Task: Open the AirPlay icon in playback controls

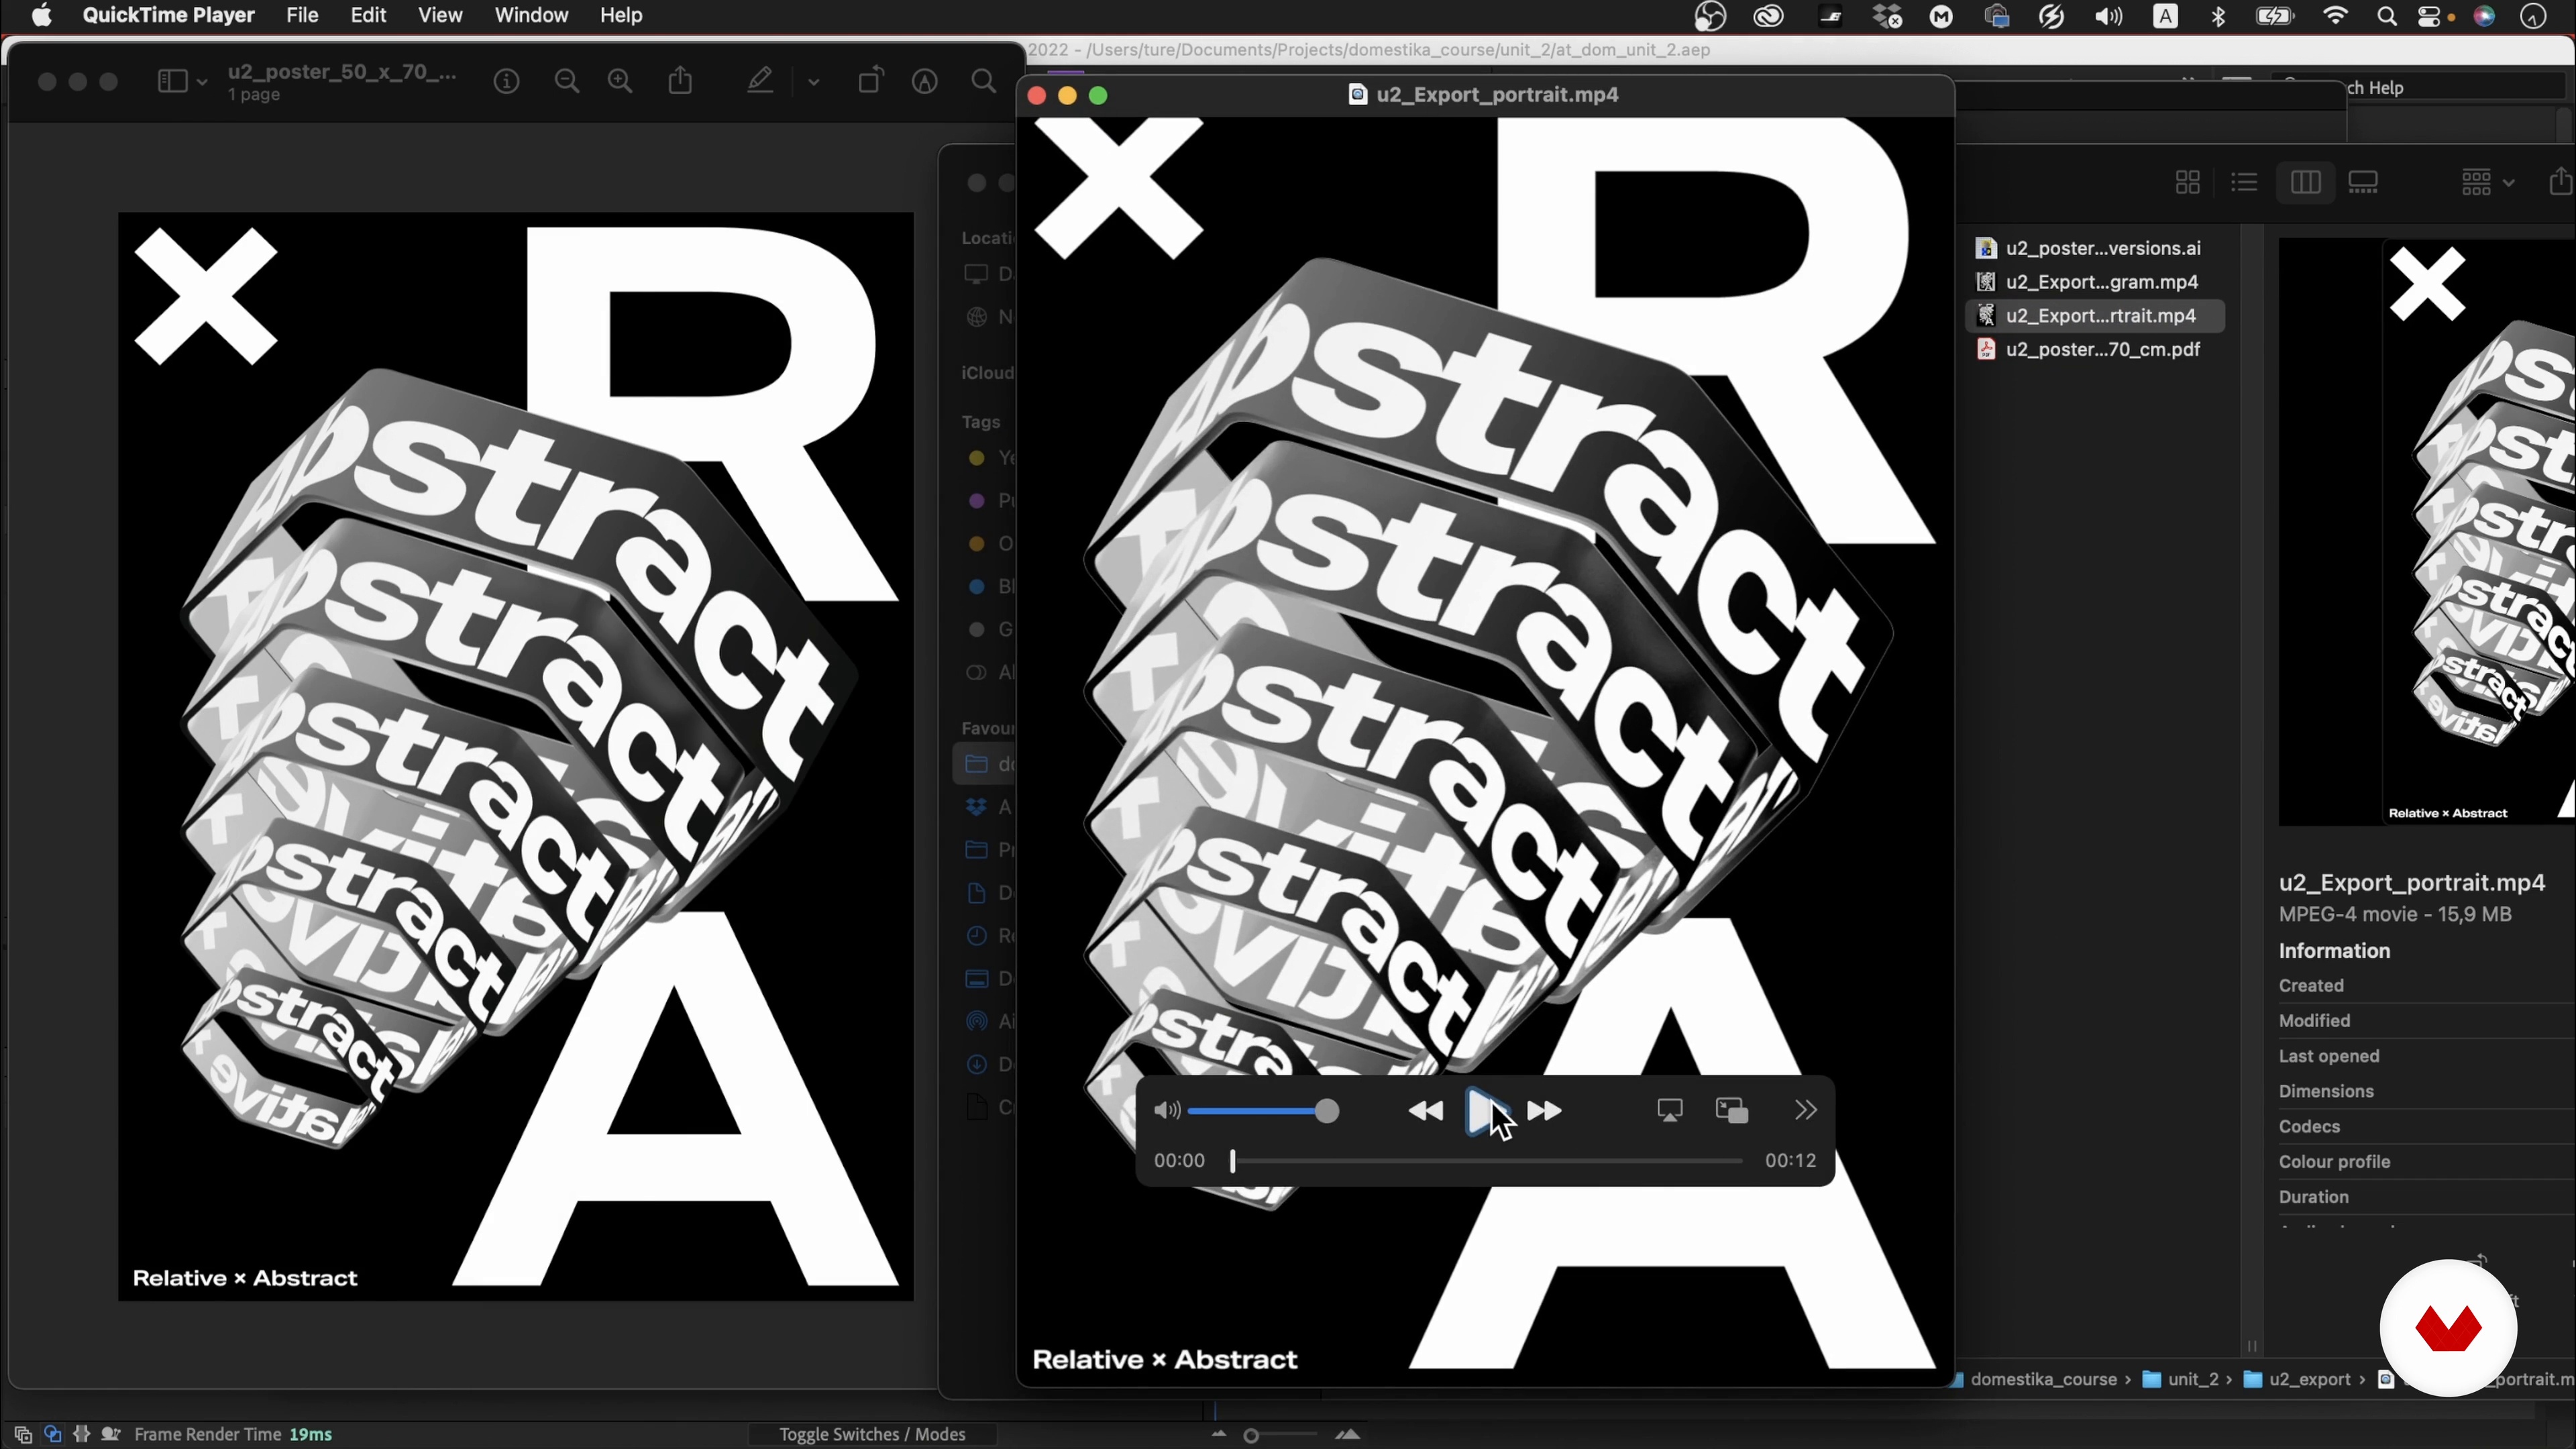Action: pyautogui.click(x=1670, y=1111)
